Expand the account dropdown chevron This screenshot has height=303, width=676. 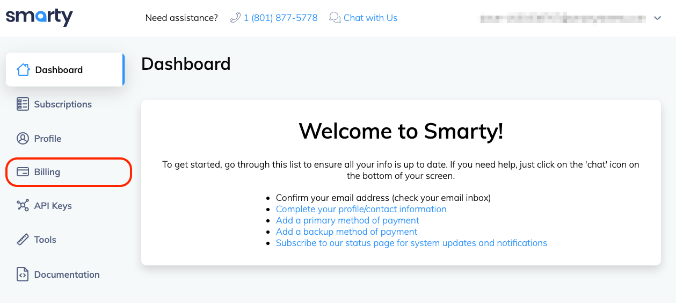point(658,18)
